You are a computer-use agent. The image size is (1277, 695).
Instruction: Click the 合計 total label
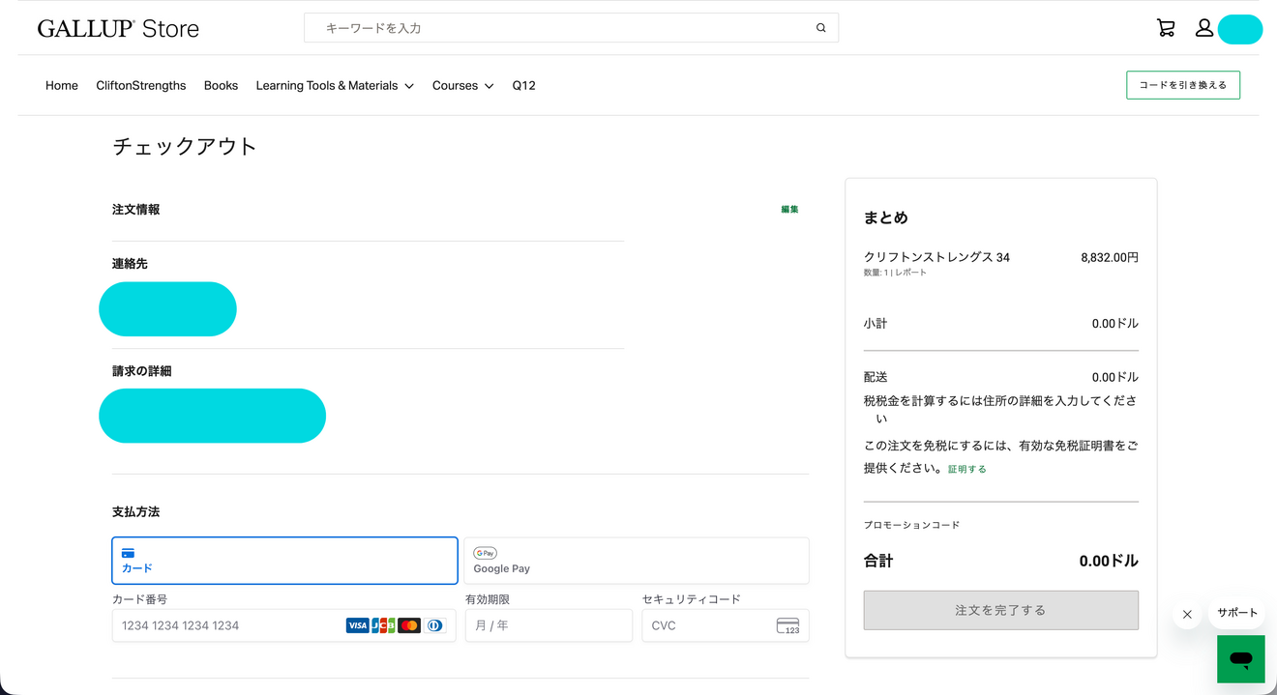point(878,561)
